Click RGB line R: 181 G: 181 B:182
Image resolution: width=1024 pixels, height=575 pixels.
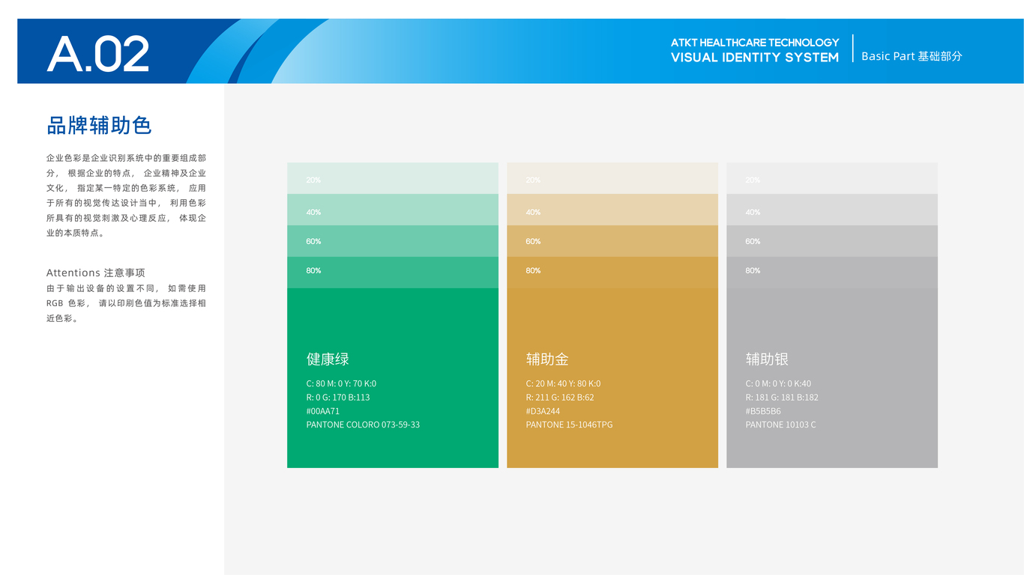pyautogui.click(x=782, y=398)
